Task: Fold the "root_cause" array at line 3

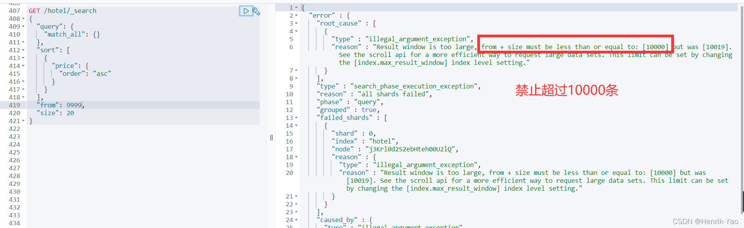Action: click(x=296, y=23)
